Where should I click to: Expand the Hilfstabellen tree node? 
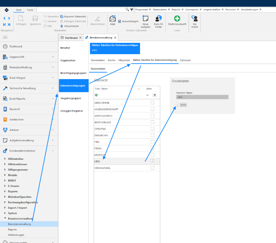[5, 159]
